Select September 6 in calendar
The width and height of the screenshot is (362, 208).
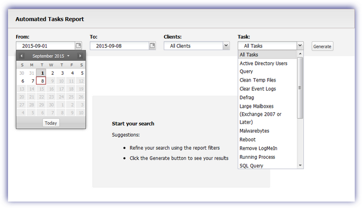pos(21,81)
